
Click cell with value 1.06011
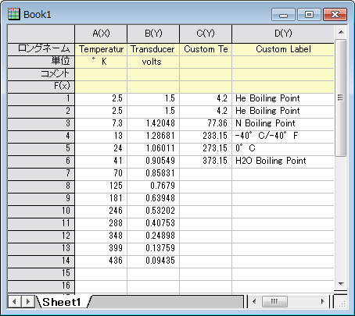coord(153,149)
